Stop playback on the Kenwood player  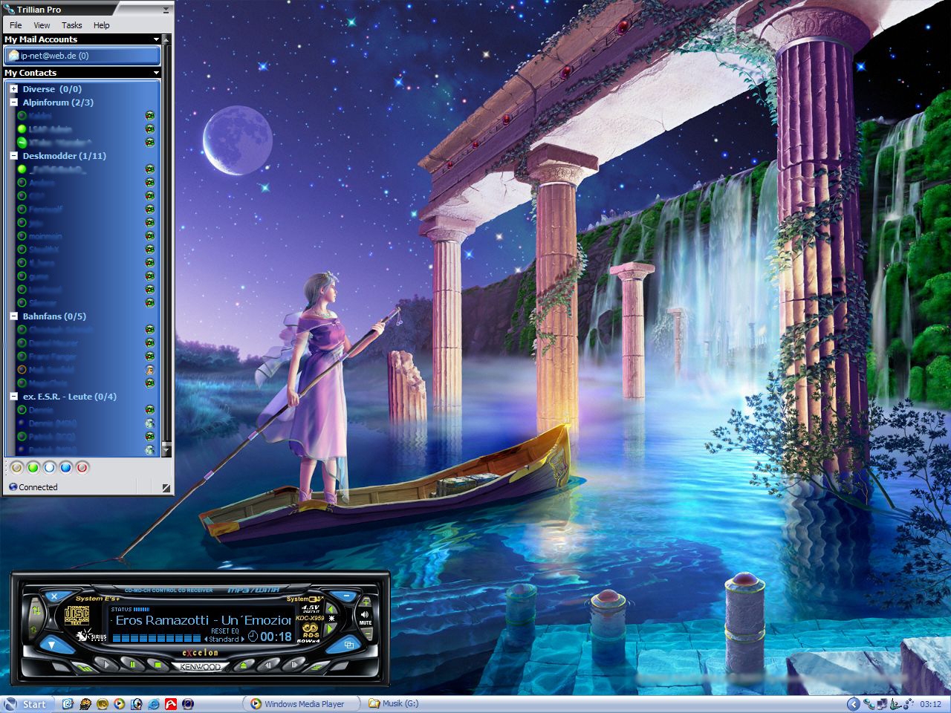coord(158,664)
